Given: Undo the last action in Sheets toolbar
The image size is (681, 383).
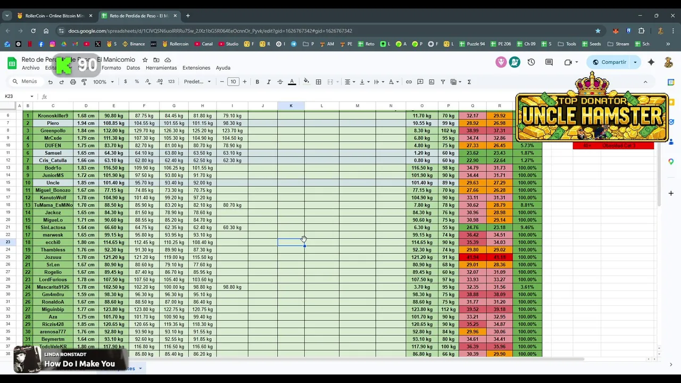Looking at the screenshot, I should click(50, 82).
